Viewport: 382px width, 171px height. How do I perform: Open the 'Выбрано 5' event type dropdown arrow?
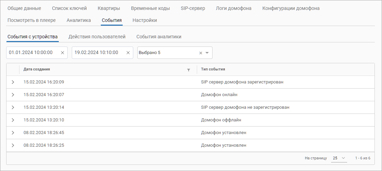coord(207,53)
